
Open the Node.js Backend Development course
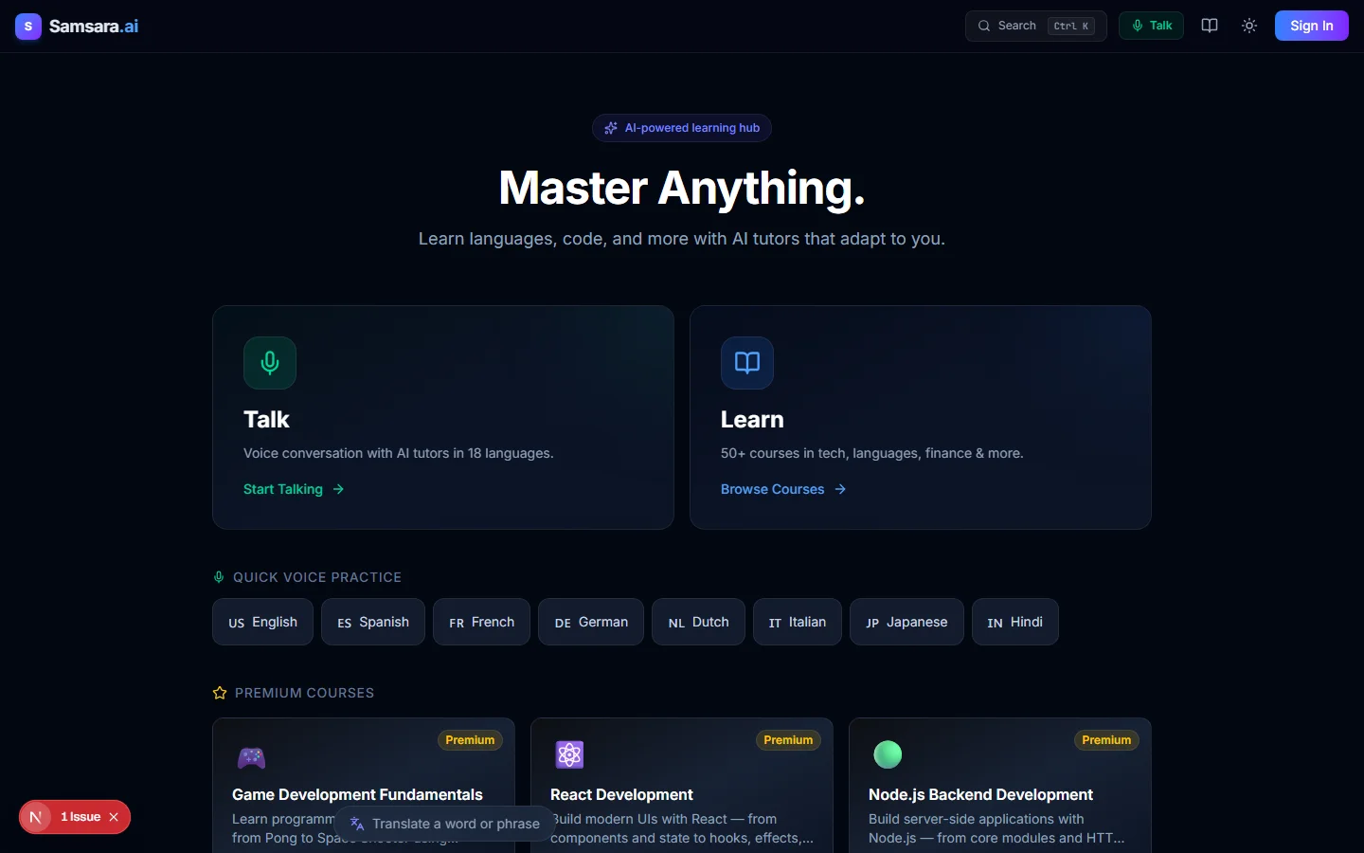pyautogui.click(x=980, y=794)
